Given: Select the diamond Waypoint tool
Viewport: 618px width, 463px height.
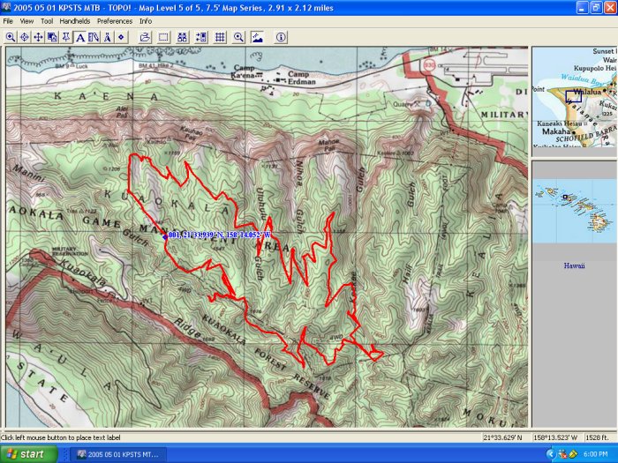Looking at the screenshot, I should click(122, 37).
